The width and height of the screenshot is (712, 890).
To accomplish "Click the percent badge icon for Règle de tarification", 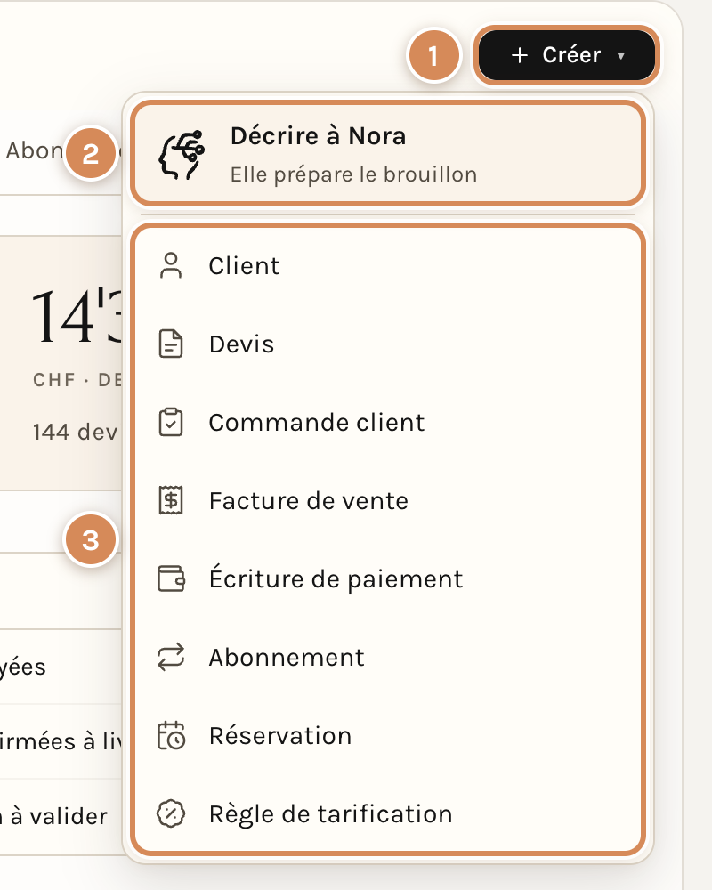I will pos(171,814).
